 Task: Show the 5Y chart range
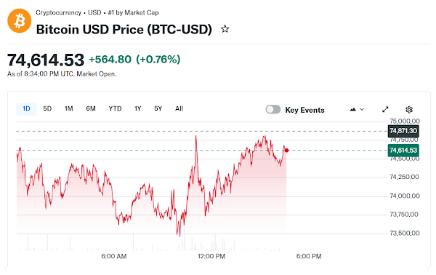[x=158, y=108]
